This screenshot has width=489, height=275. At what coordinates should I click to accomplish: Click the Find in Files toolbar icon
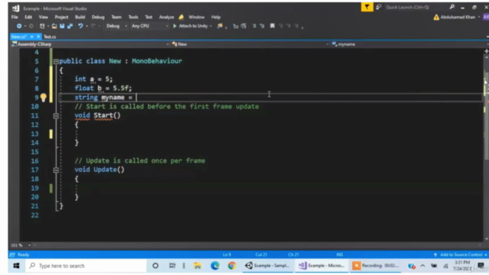click(x=220, y=26)
